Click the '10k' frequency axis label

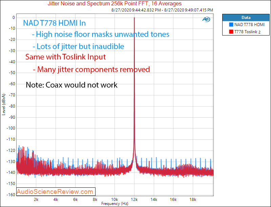click(114, 200)
